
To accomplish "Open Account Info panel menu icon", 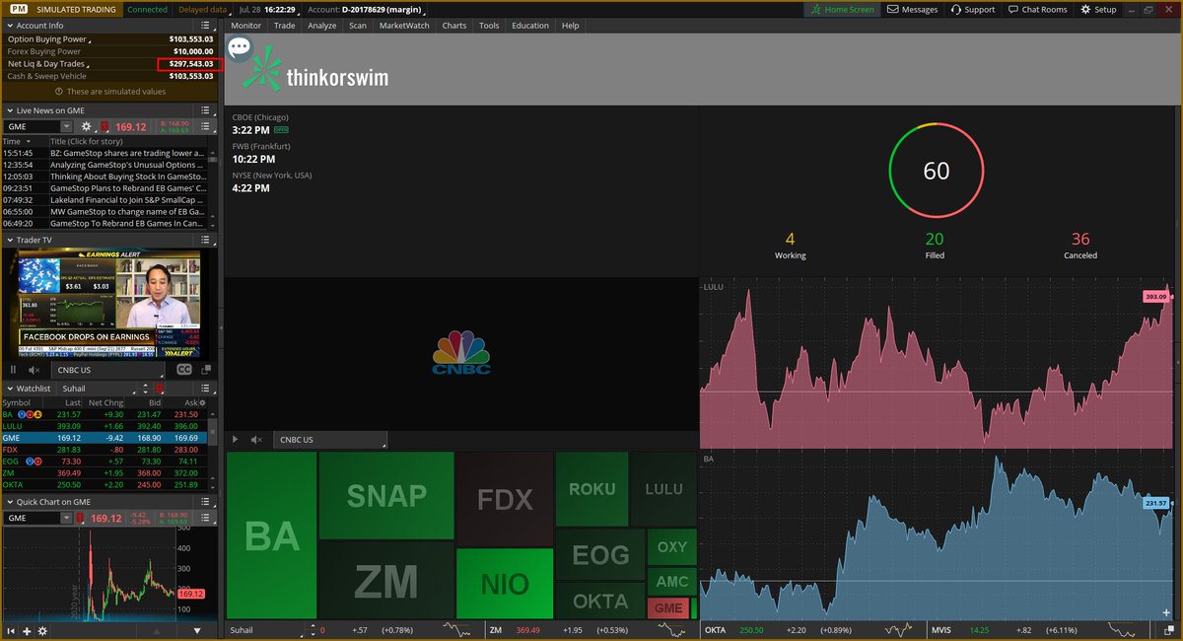I will (x=205, y=26).
